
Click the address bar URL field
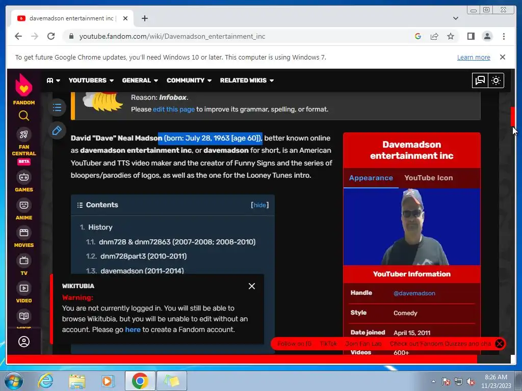(x=240, y=36)
